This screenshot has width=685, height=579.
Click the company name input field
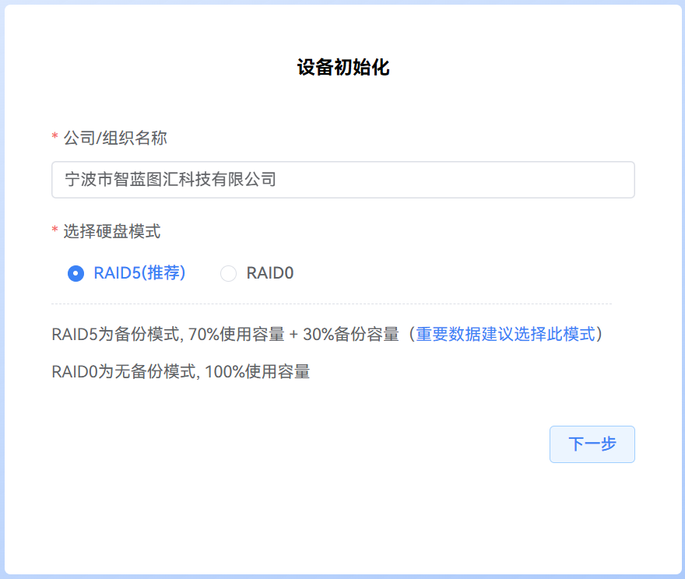342,180
